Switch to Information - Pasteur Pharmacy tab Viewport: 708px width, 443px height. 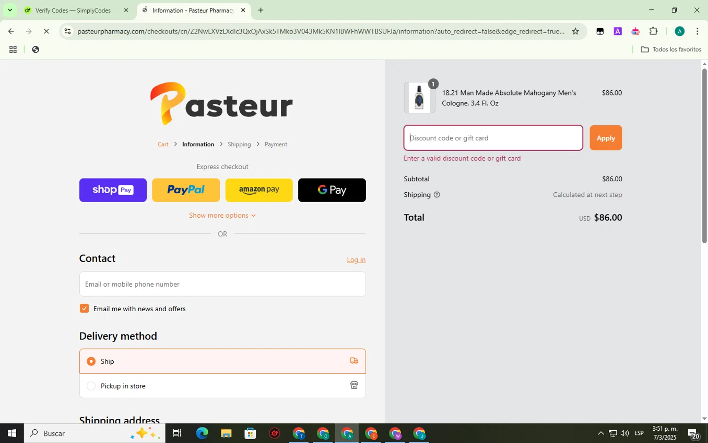click(x=193, y=10)
